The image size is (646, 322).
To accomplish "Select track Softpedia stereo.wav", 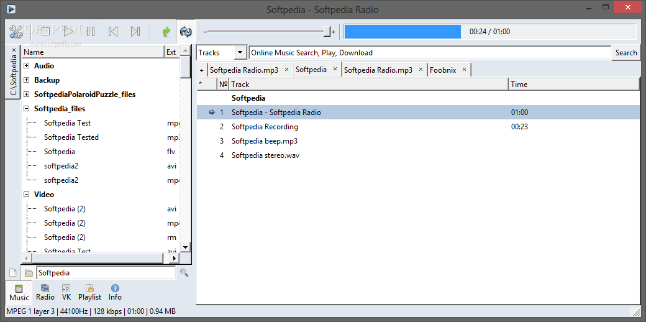I will (x=418, y=155).
